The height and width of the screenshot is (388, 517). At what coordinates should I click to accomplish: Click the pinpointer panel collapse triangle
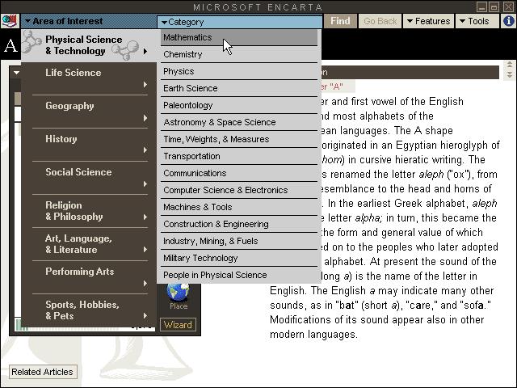pyautogui.click(x=16, y=73)
